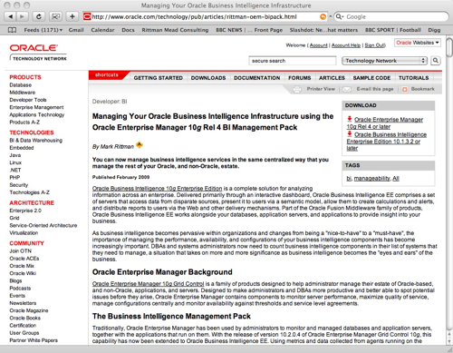The width and height of the screenshot is (453, 353).
Task: Click the secure search input field
Action: click(293, 61)
